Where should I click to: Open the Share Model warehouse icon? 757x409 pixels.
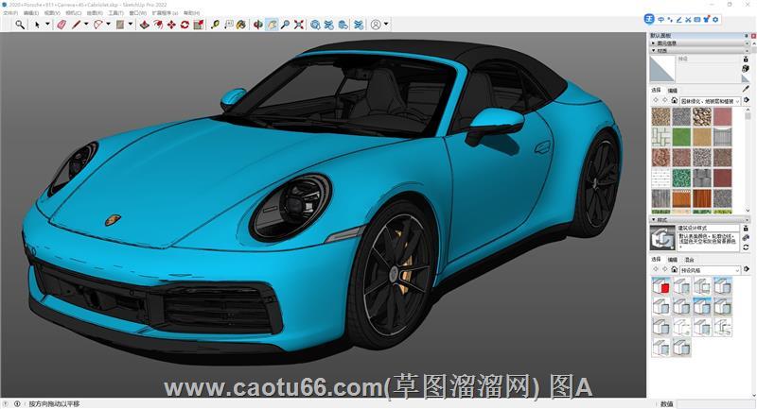click(x=329, y=25)
